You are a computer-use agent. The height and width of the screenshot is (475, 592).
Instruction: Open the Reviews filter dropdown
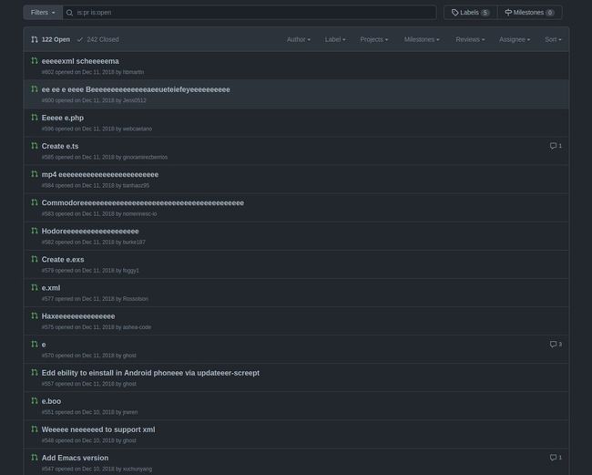[x=469, y=40]
